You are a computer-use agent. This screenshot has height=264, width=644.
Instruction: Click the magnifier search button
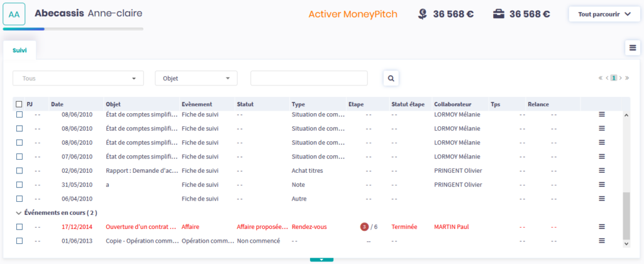tap(391, 78)
